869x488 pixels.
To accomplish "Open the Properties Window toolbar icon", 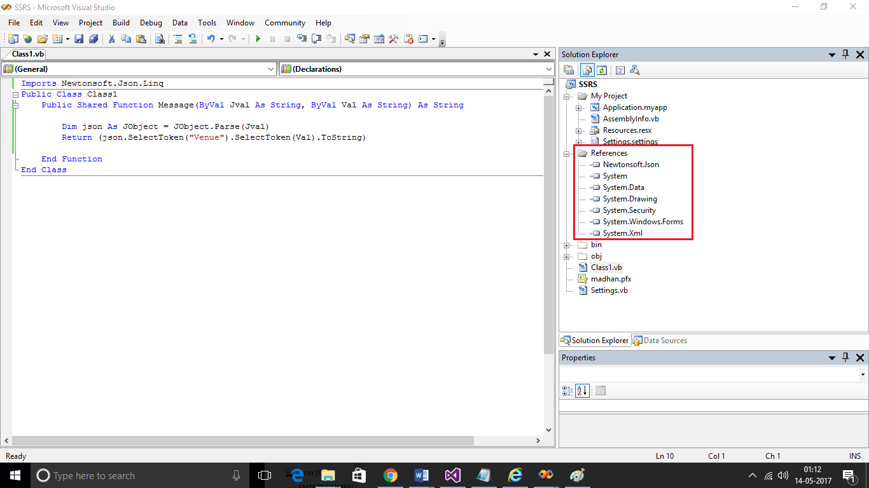I will [x=364, y=39].
